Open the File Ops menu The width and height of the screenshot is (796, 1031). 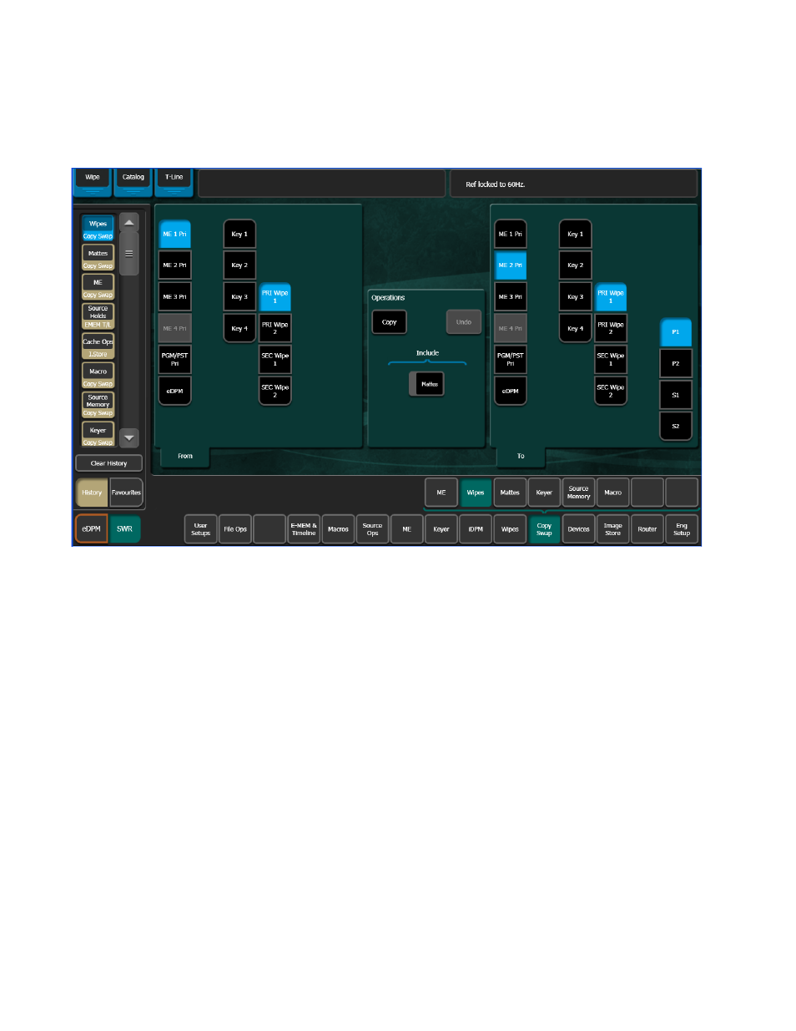(x=235, y=529)
